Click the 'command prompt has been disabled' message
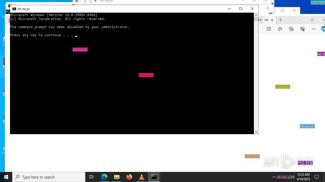 pyautogui.click(x=70, y=27)
